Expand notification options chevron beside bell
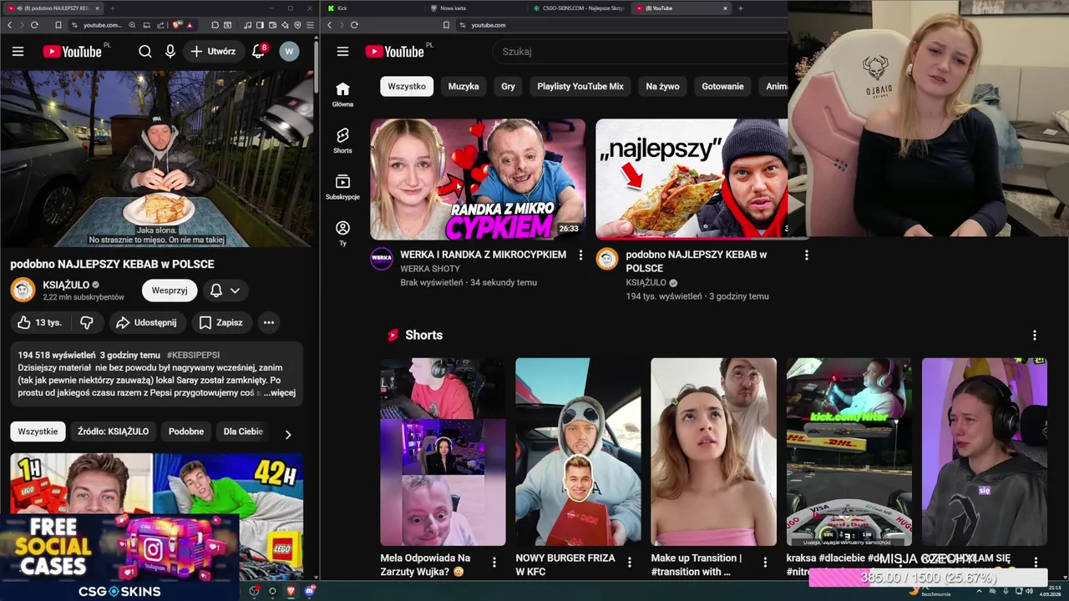Viewport: 1069px width, 601px height. point(236,290)
